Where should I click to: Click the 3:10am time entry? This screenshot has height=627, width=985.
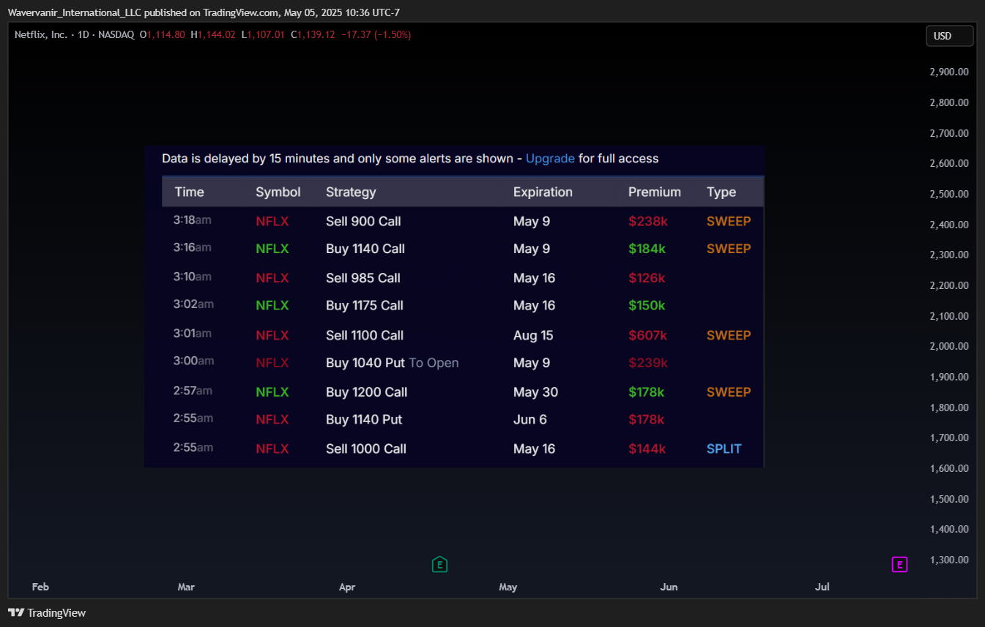tap(193, 277)
